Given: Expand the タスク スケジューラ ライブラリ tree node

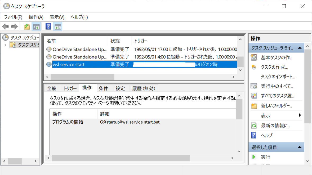Looking at the screenshot, I should [x=5, y=45].
